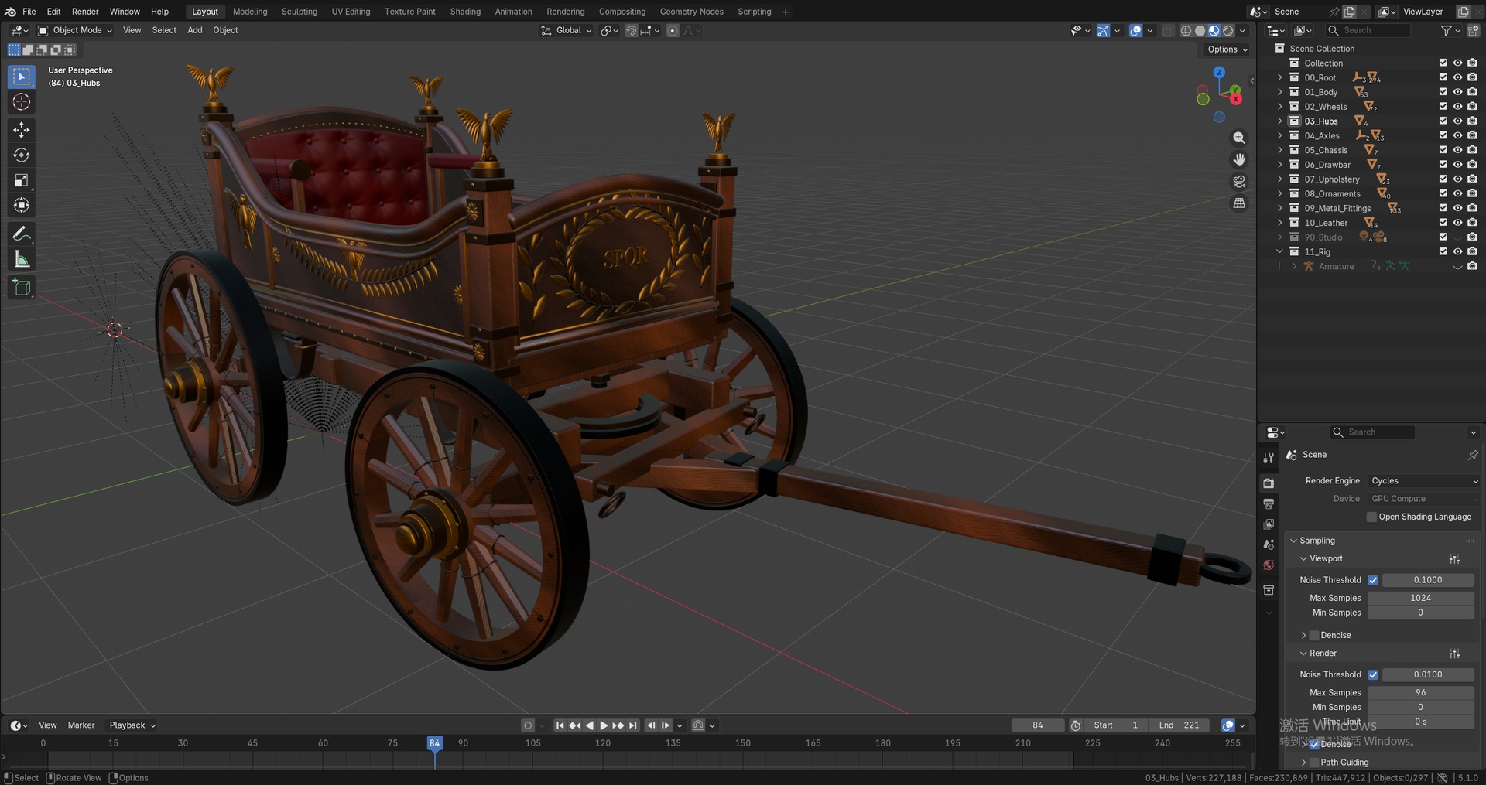
Task: Enable Open Shading Language checkbox
Action: (1371, 517)
